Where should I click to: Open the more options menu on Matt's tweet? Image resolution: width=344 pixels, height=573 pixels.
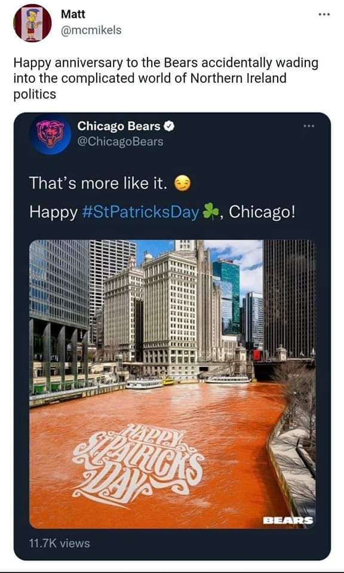pyautogui.click(x=324, y=14)
